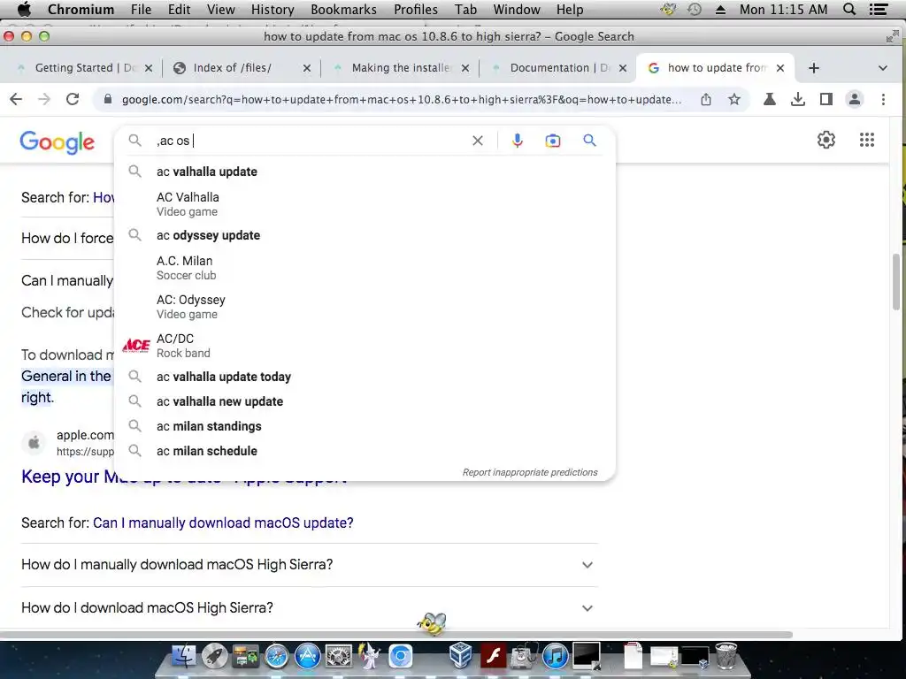This screenshot has width=906, height=679.
Task: Open System Preferences in dock
Action: [x=339, y=656]
